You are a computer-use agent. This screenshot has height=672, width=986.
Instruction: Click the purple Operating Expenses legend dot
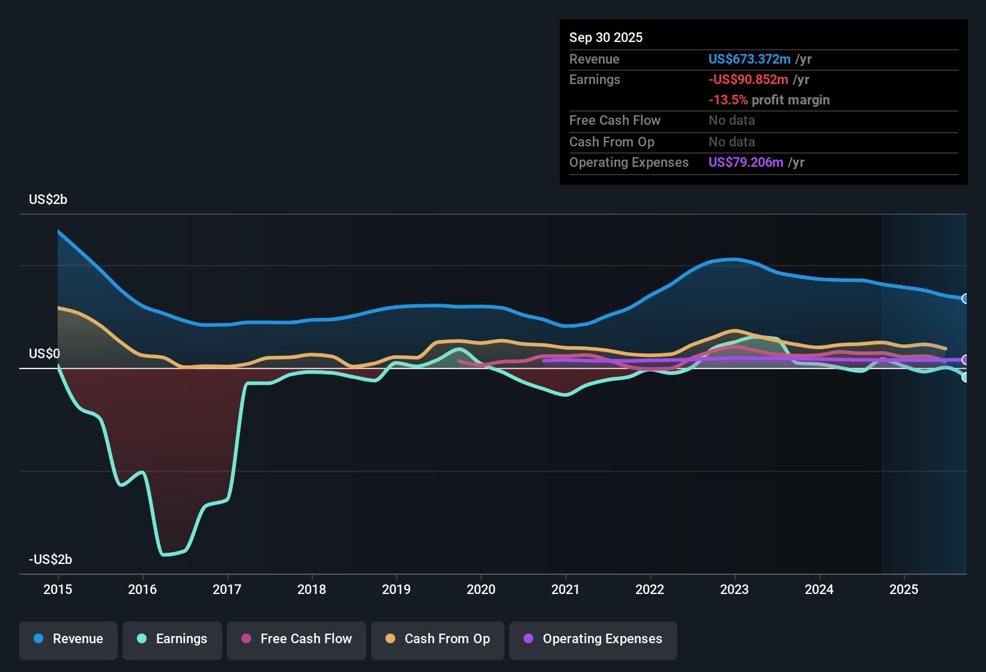(528, 639)
